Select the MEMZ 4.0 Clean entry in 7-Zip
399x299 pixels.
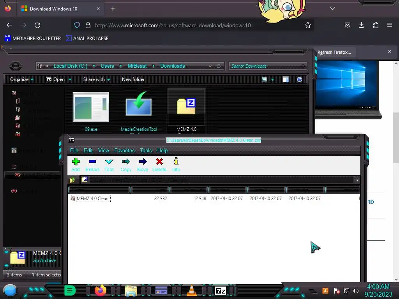coord(93,198)
